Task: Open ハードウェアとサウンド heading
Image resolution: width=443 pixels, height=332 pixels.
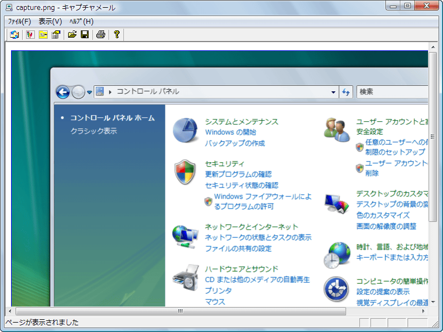Action: pyautogui.click(x=241, y=269)
